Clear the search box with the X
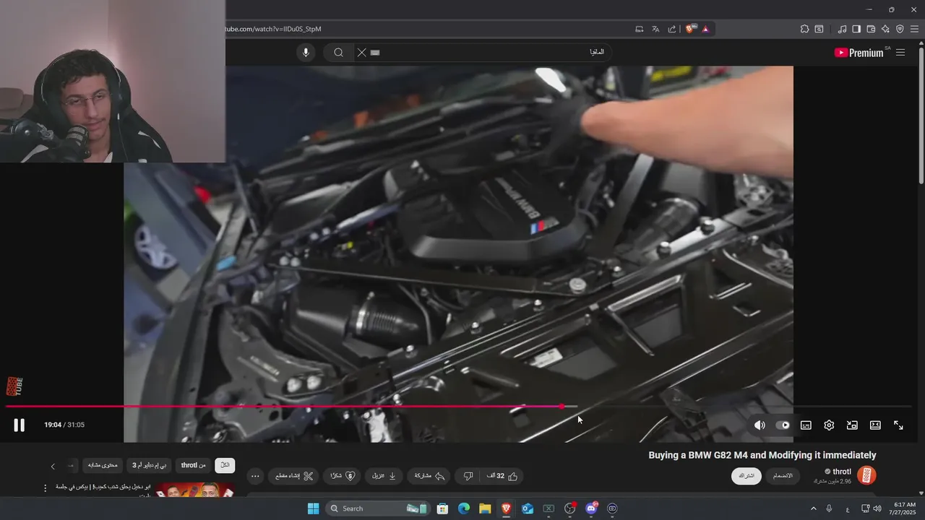The image size is (925, 520). pos(361,53)
